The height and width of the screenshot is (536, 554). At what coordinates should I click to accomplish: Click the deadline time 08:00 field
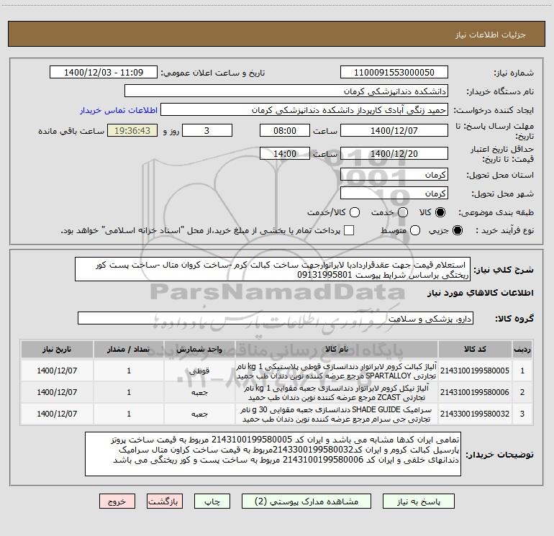pyautogui.click(x=285, y=130)
